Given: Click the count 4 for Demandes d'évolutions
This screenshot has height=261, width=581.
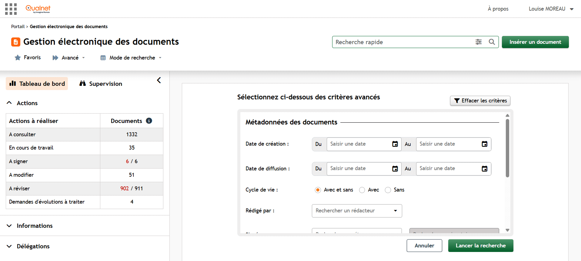Looking at the screenshot, I should (x=132, y=202).
